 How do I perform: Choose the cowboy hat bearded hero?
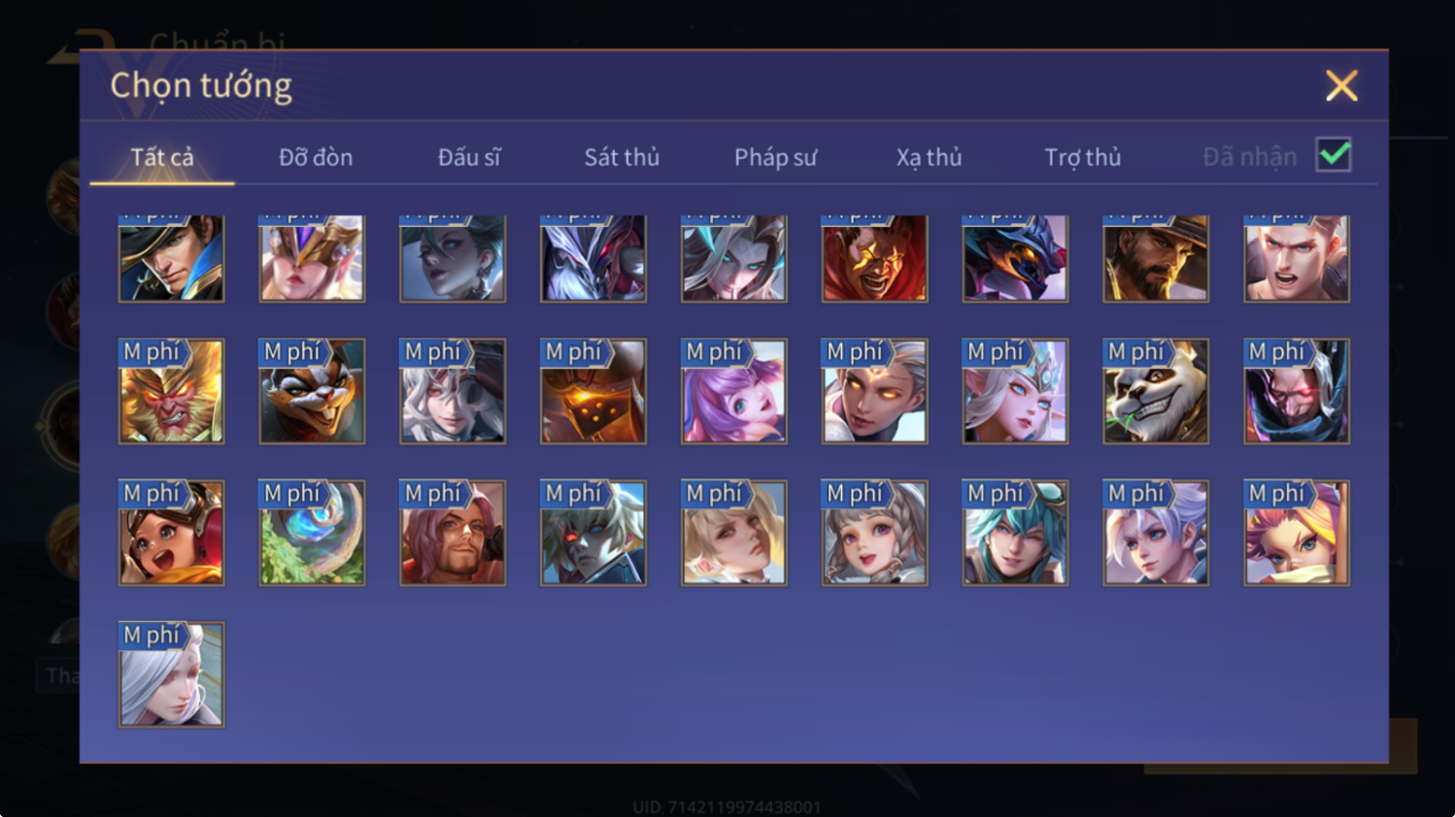[x=1156, y=258]
